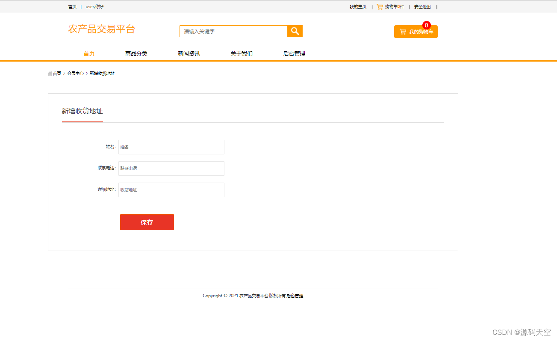Screen dimensions: 557x340
Task: Click the shopping cart icon in top bar
Action: 380,6
